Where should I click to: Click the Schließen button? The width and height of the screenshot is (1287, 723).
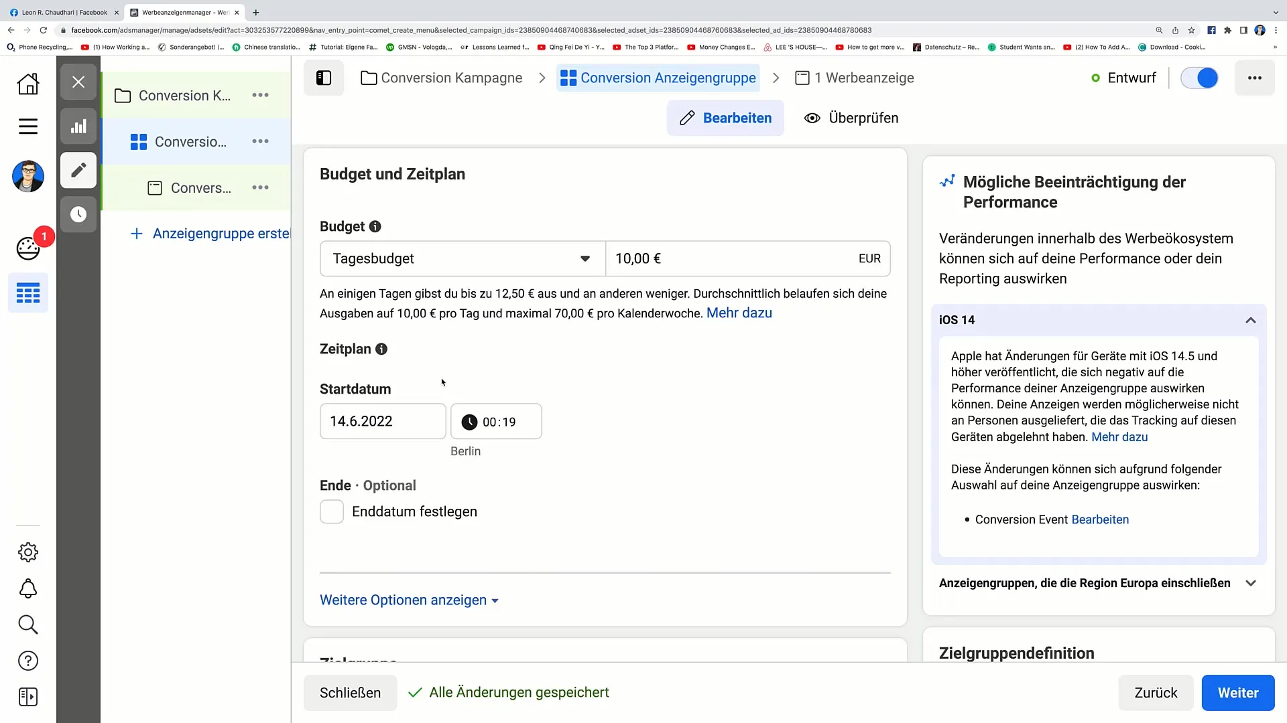click(x=350, y=693)
